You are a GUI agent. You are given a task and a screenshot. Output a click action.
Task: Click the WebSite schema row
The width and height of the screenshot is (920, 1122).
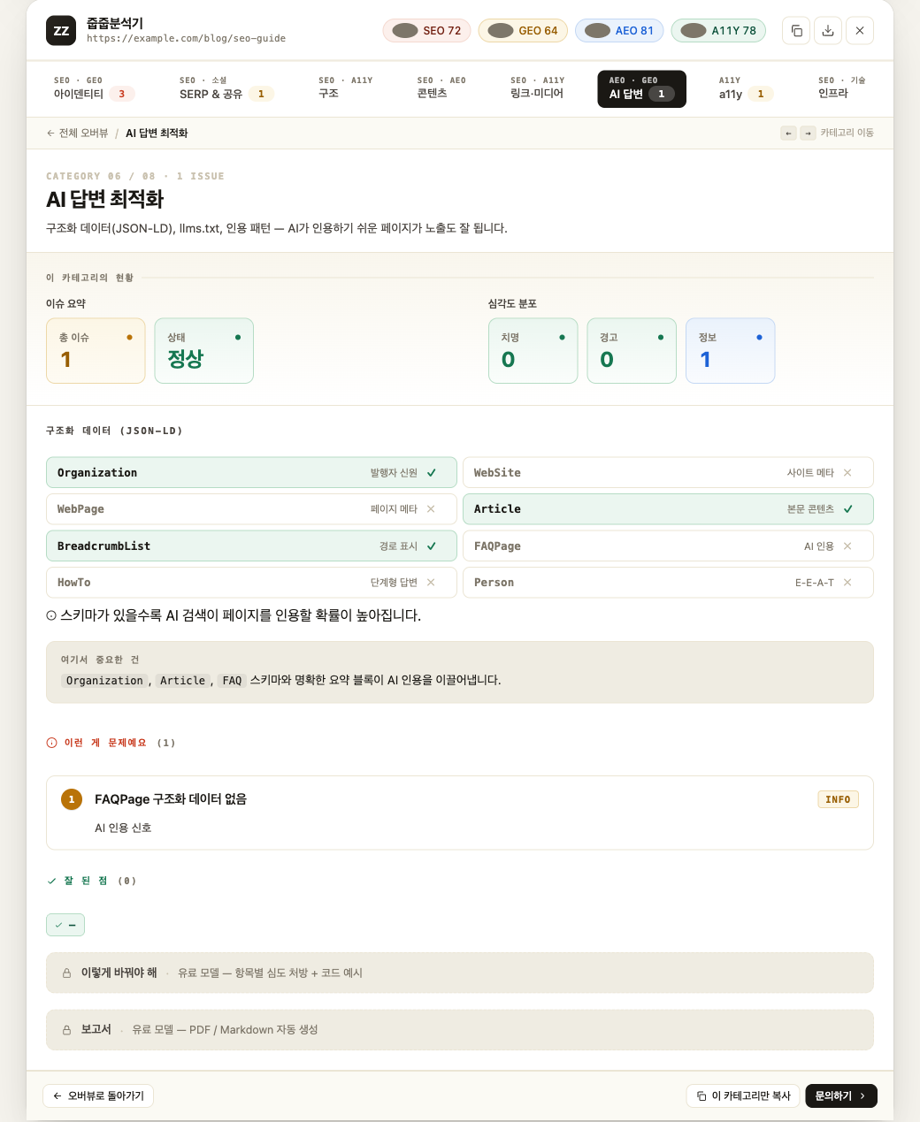[668, 472]
